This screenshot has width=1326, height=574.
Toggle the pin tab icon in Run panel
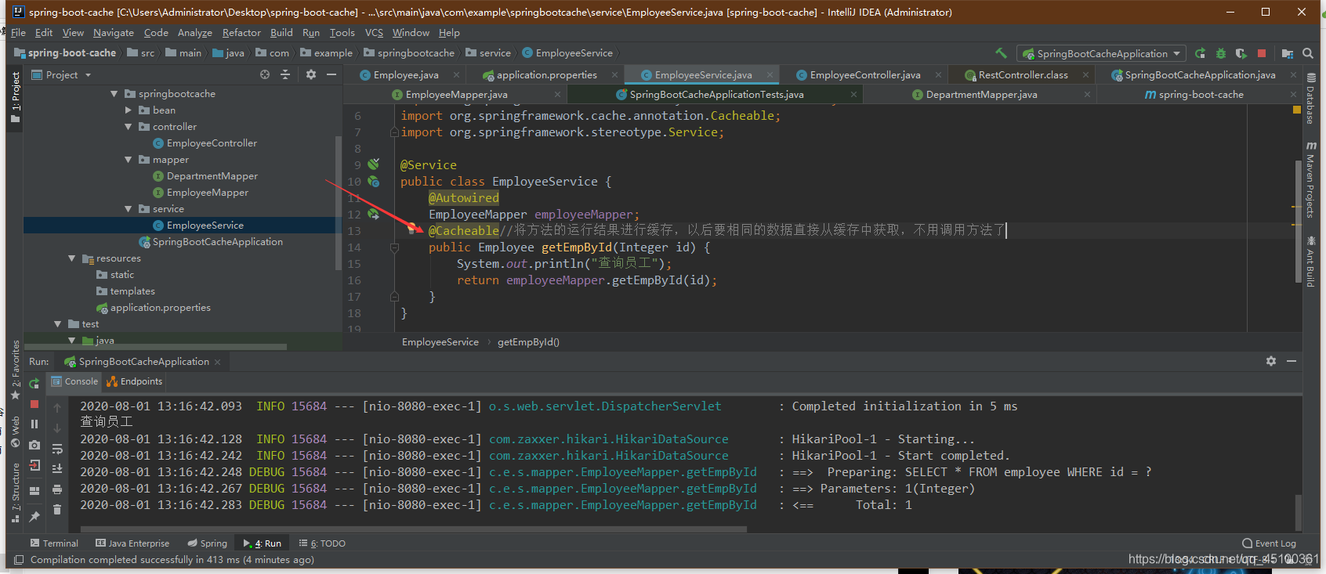click(34, 517)
